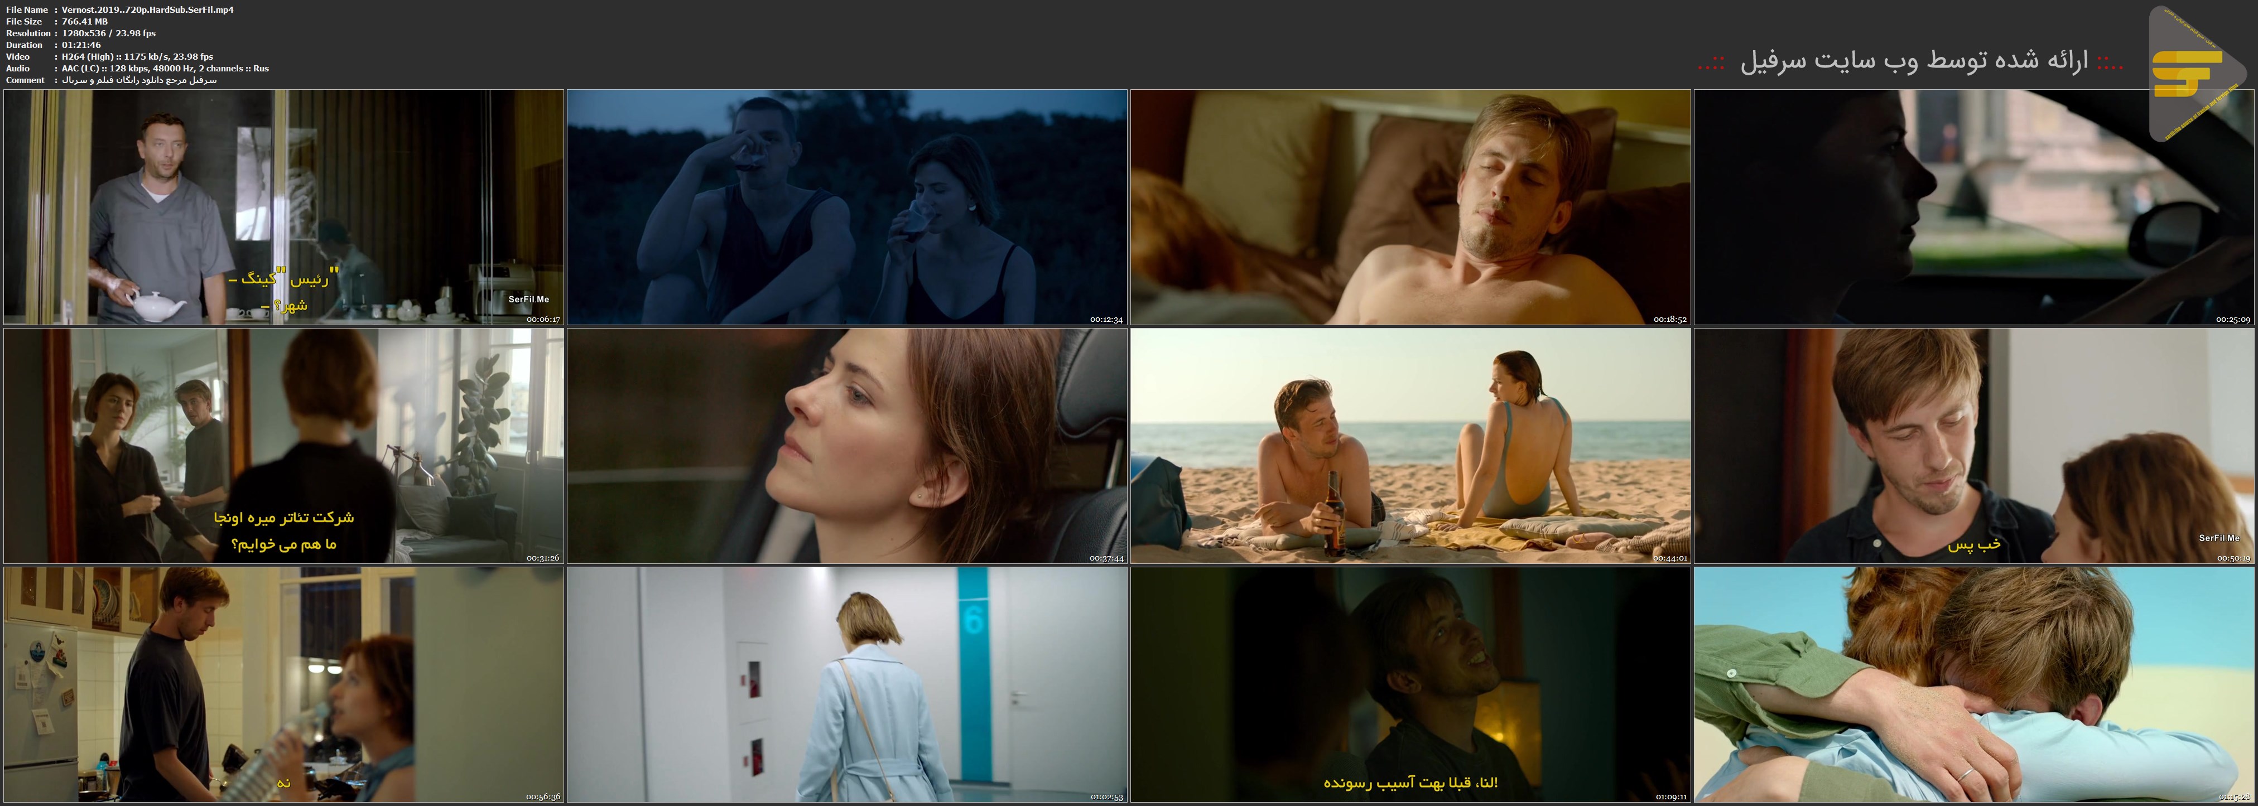Viewport: 2258px width, 806px height.
Task: Click the blue coat hallway thumbnail at 01:02:53
Action: tap(847, 684)
